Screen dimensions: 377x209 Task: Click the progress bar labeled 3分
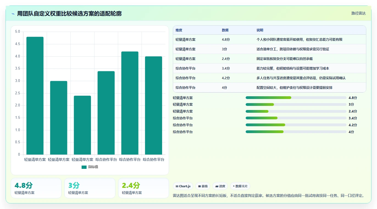coord(296,105)
